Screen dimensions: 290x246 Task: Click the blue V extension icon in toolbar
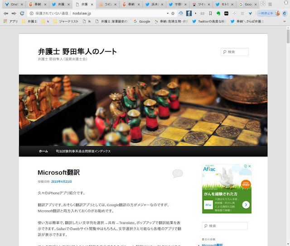click(x=250, y=13)
